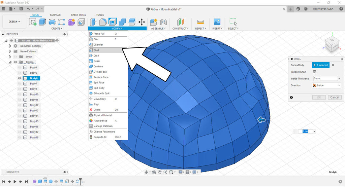Select Body12 in the browser tree
Image resolution: width=345 pixels, height=187 pixels.
coord(34,105)
